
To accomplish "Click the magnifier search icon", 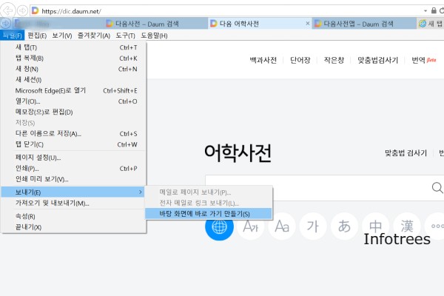I will [x=437, y=187].
